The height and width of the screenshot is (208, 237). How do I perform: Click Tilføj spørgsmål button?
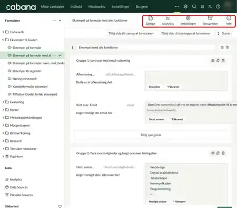tap(151, 135)
